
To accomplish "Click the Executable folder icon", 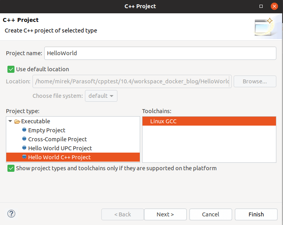I will 17,121.
